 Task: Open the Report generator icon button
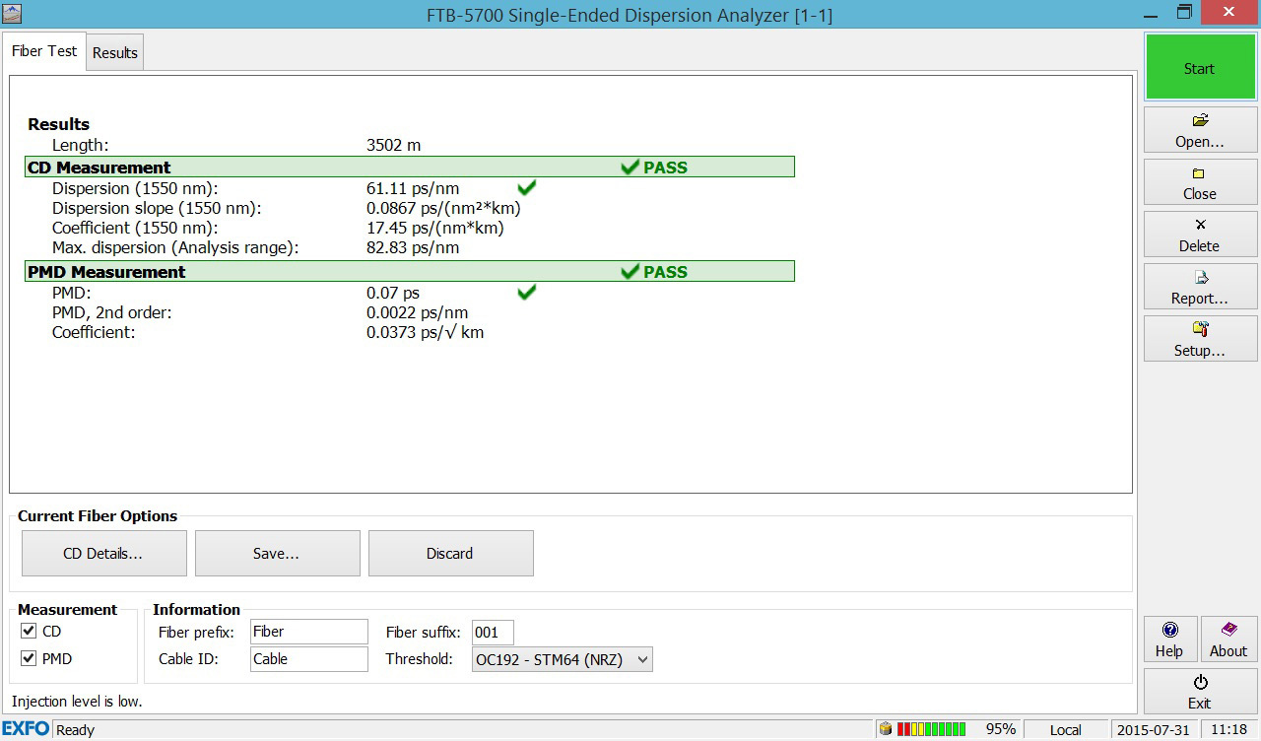click(x=1200, y=287)
